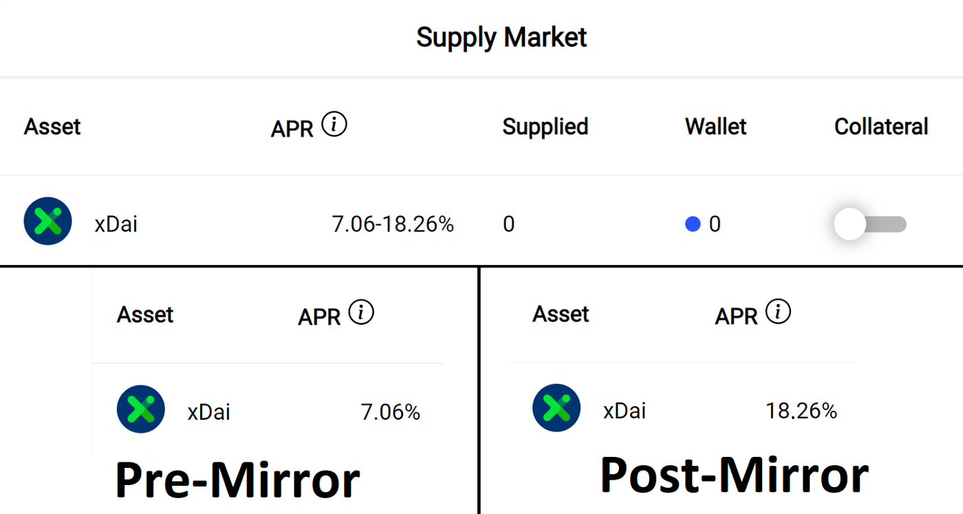This screenshot has height=514, width=963.
Task: Select the xDai asset name in Supply Market row
Action: (x=116, y=224)
